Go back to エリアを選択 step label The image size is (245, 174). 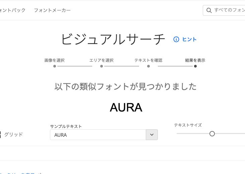[102, 60]
